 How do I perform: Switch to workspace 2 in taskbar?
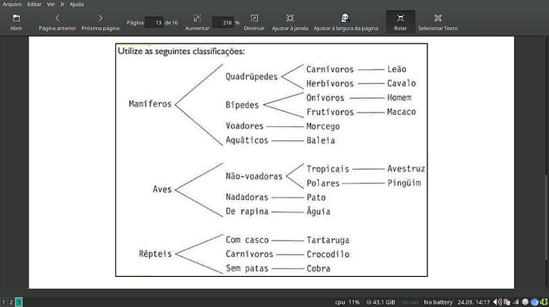tap(11, 302)
